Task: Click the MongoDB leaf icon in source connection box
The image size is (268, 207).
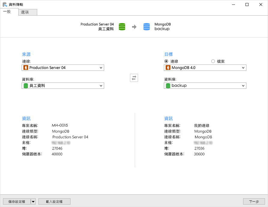Action: pos(26,67)
